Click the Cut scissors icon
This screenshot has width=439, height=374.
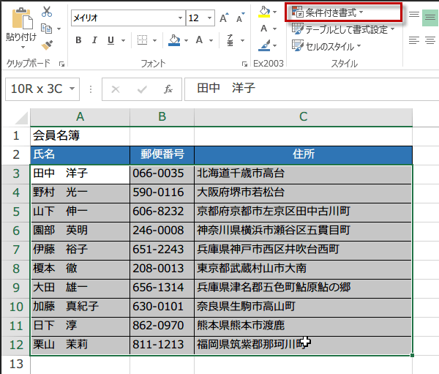pos(48,12)
